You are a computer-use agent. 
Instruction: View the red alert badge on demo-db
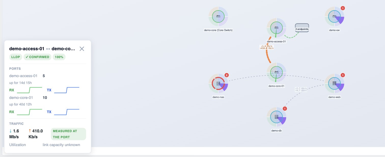(x=285, y=109)
